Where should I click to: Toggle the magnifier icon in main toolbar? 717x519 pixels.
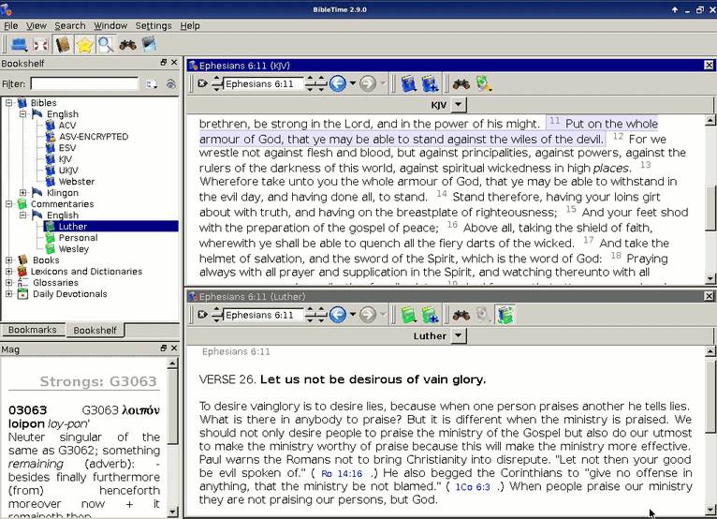(x=106, y=44)
